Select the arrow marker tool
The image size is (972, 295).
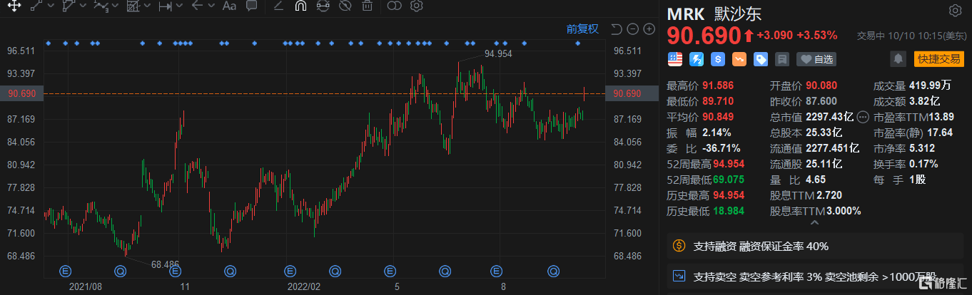(197, 6)
